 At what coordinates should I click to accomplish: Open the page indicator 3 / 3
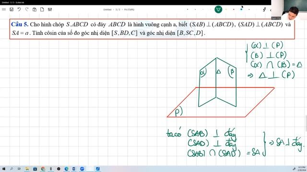(x=118, y=10)
